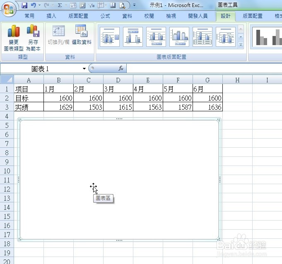Screen dimensions: 282x264
Task: Select the second chart layout thumbnail
Action: pyautogui.click(x=133, y=37)
